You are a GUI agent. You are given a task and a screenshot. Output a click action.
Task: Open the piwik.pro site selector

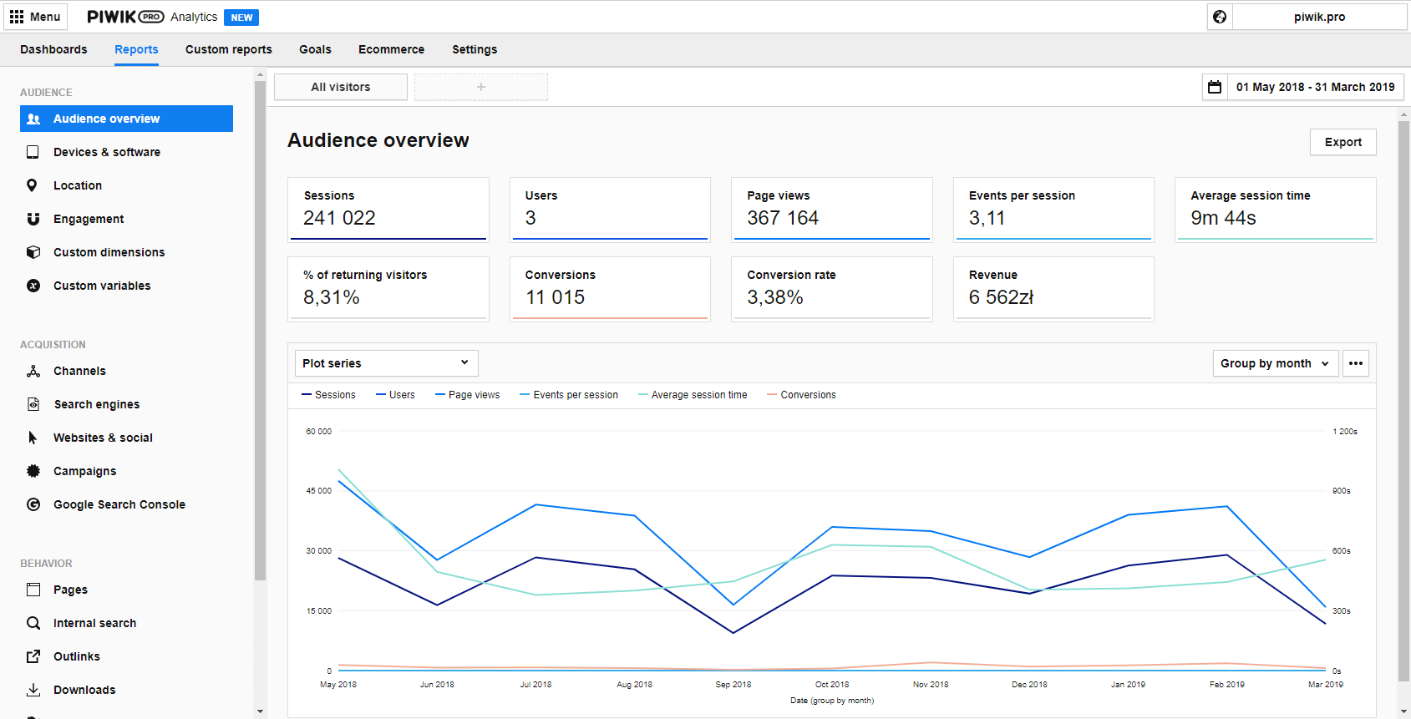click(x=1319, y=17)
